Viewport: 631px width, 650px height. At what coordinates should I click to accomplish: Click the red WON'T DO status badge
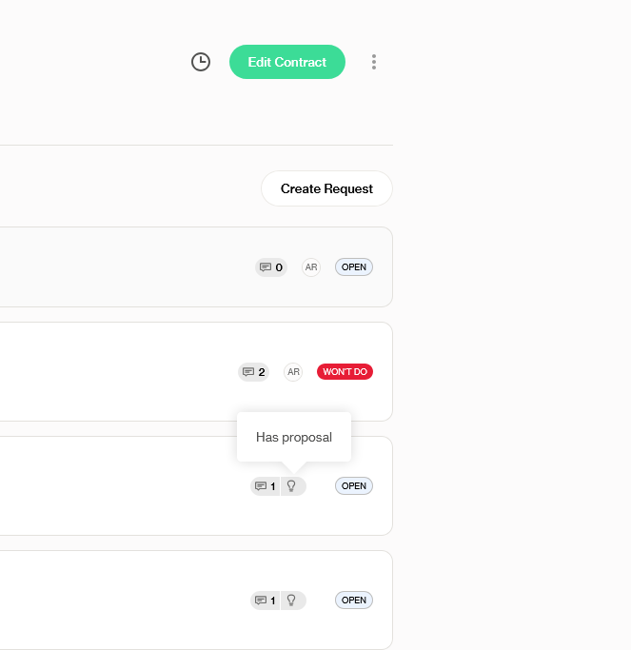tap(345, 372)
